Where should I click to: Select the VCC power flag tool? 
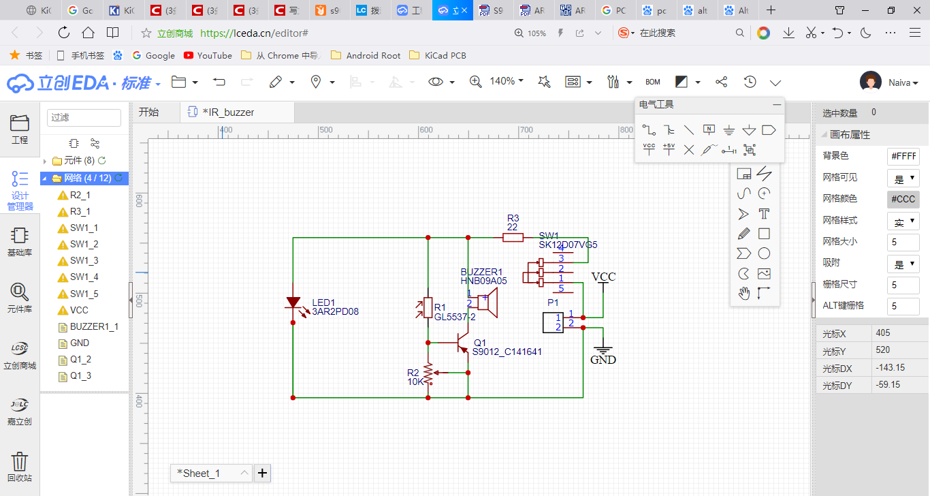(x=648, y=149)
